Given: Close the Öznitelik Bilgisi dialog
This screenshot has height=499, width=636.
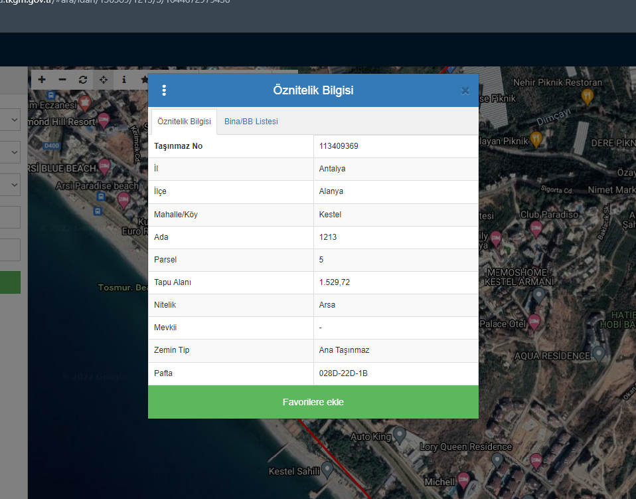Looking at the screenshot, I should (465, 90).
